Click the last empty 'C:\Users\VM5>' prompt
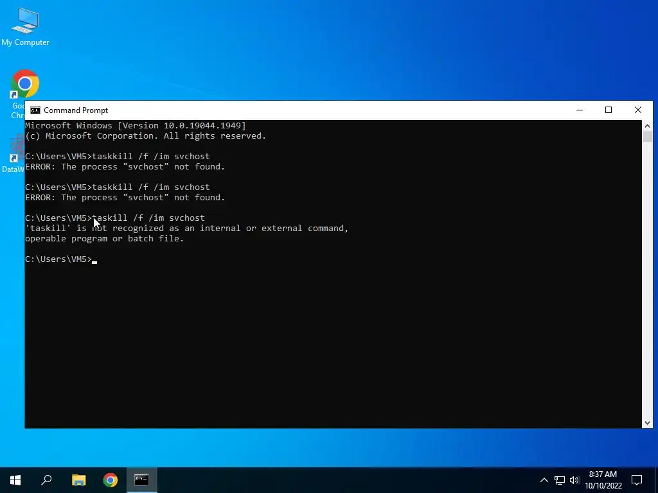Screen dimensions: 658x493 [58, 259]
